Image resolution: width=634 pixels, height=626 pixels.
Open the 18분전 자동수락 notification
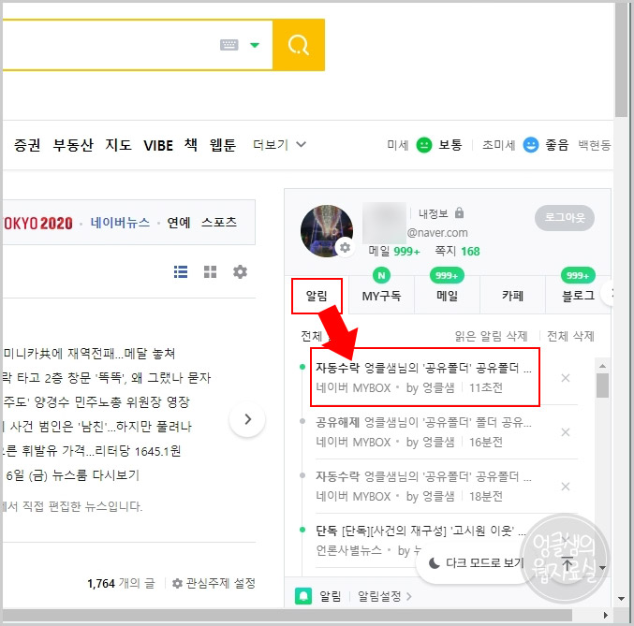click(423, 487)
